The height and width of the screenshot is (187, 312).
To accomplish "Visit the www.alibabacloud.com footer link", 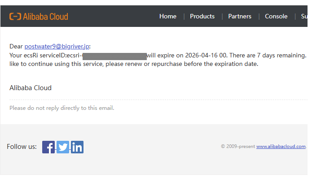I will pyautogui.click(x=281, y=147).
